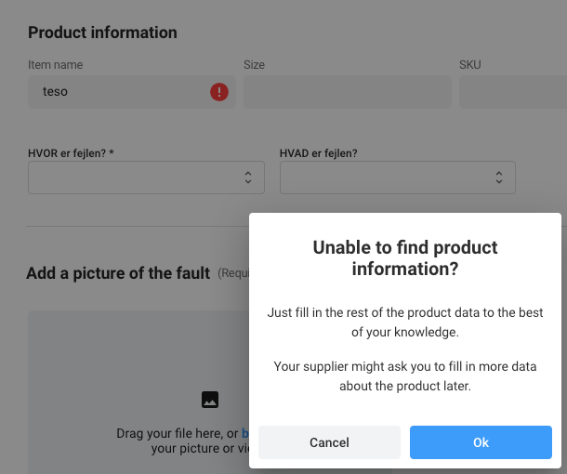Image resolution: width=567 pixels, height=474 pixels.
Task: Click the image upload icon
Action: click(x=210, y=400)
